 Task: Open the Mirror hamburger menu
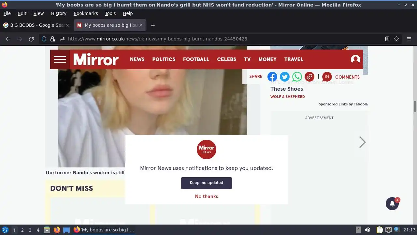tap(60, 59)
